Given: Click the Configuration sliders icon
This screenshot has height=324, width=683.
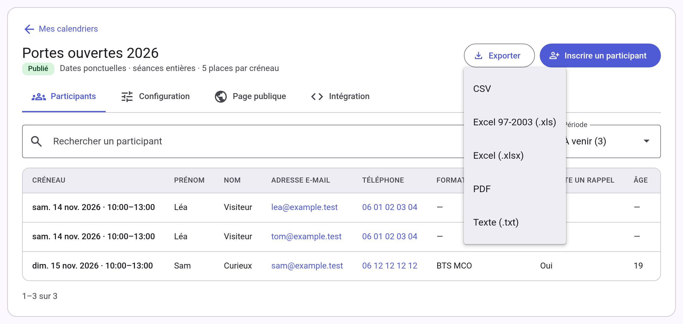Looking at the screenshot, I should coord(127,97).
